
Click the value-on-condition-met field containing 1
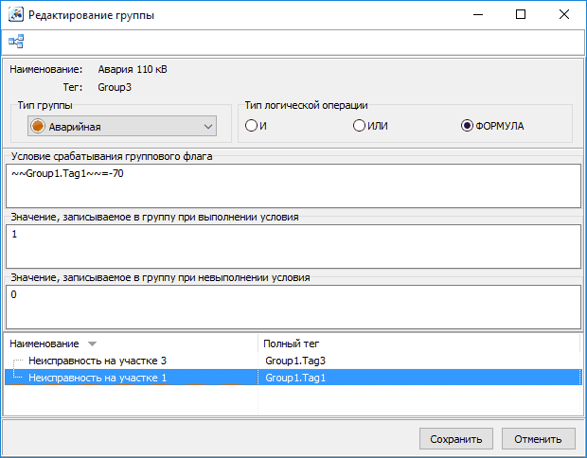(x=293, y=246)
